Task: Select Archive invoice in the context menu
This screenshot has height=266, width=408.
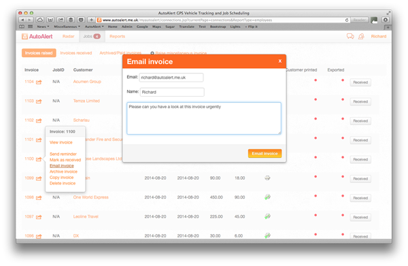Action: tap(63, 171)
